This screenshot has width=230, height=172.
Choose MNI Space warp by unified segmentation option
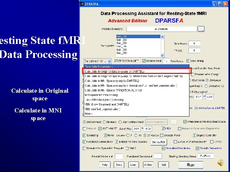click(x=136, y=86)
